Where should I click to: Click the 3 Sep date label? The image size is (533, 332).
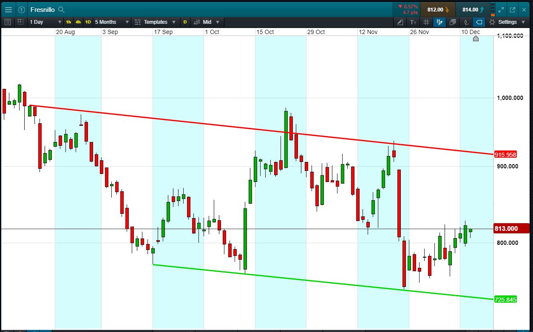click(x=110, y=32)
